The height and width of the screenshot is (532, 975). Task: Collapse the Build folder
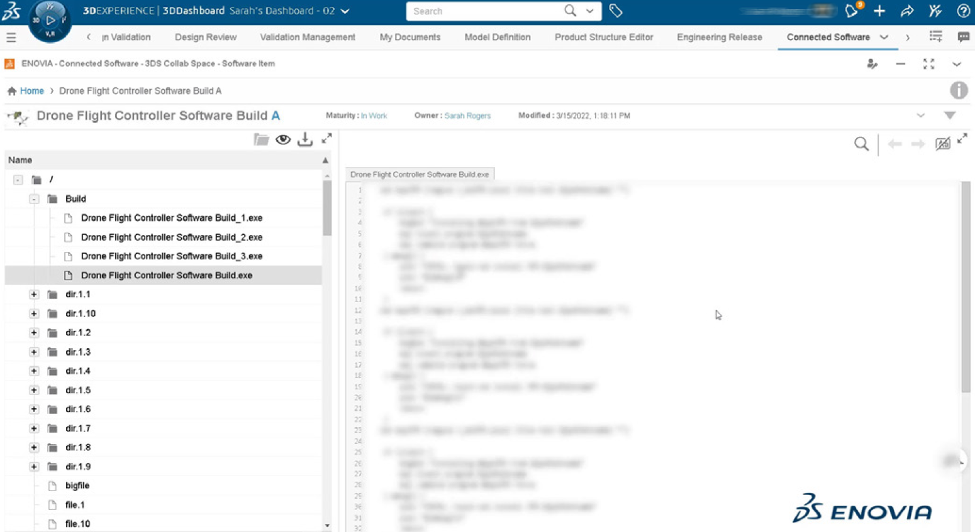[x=34, y=199]
